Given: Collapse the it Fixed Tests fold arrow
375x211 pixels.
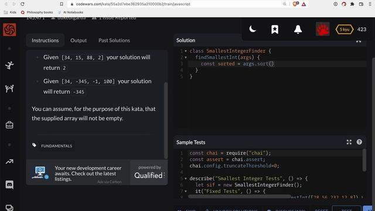Looking at the screenshot, I should [186, 191].
